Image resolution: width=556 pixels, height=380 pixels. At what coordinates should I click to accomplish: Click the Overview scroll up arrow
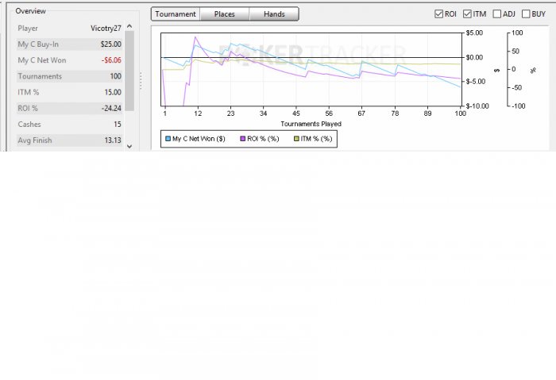tap(129, 26)
